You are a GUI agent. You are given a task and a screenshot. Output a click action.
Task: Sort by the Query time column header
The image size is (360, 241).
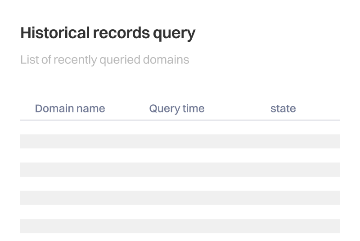(177, 108)
